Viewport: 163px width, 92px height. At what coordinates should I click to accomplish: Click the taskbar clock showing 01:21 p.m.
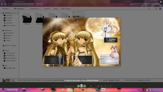pos(156,90)
